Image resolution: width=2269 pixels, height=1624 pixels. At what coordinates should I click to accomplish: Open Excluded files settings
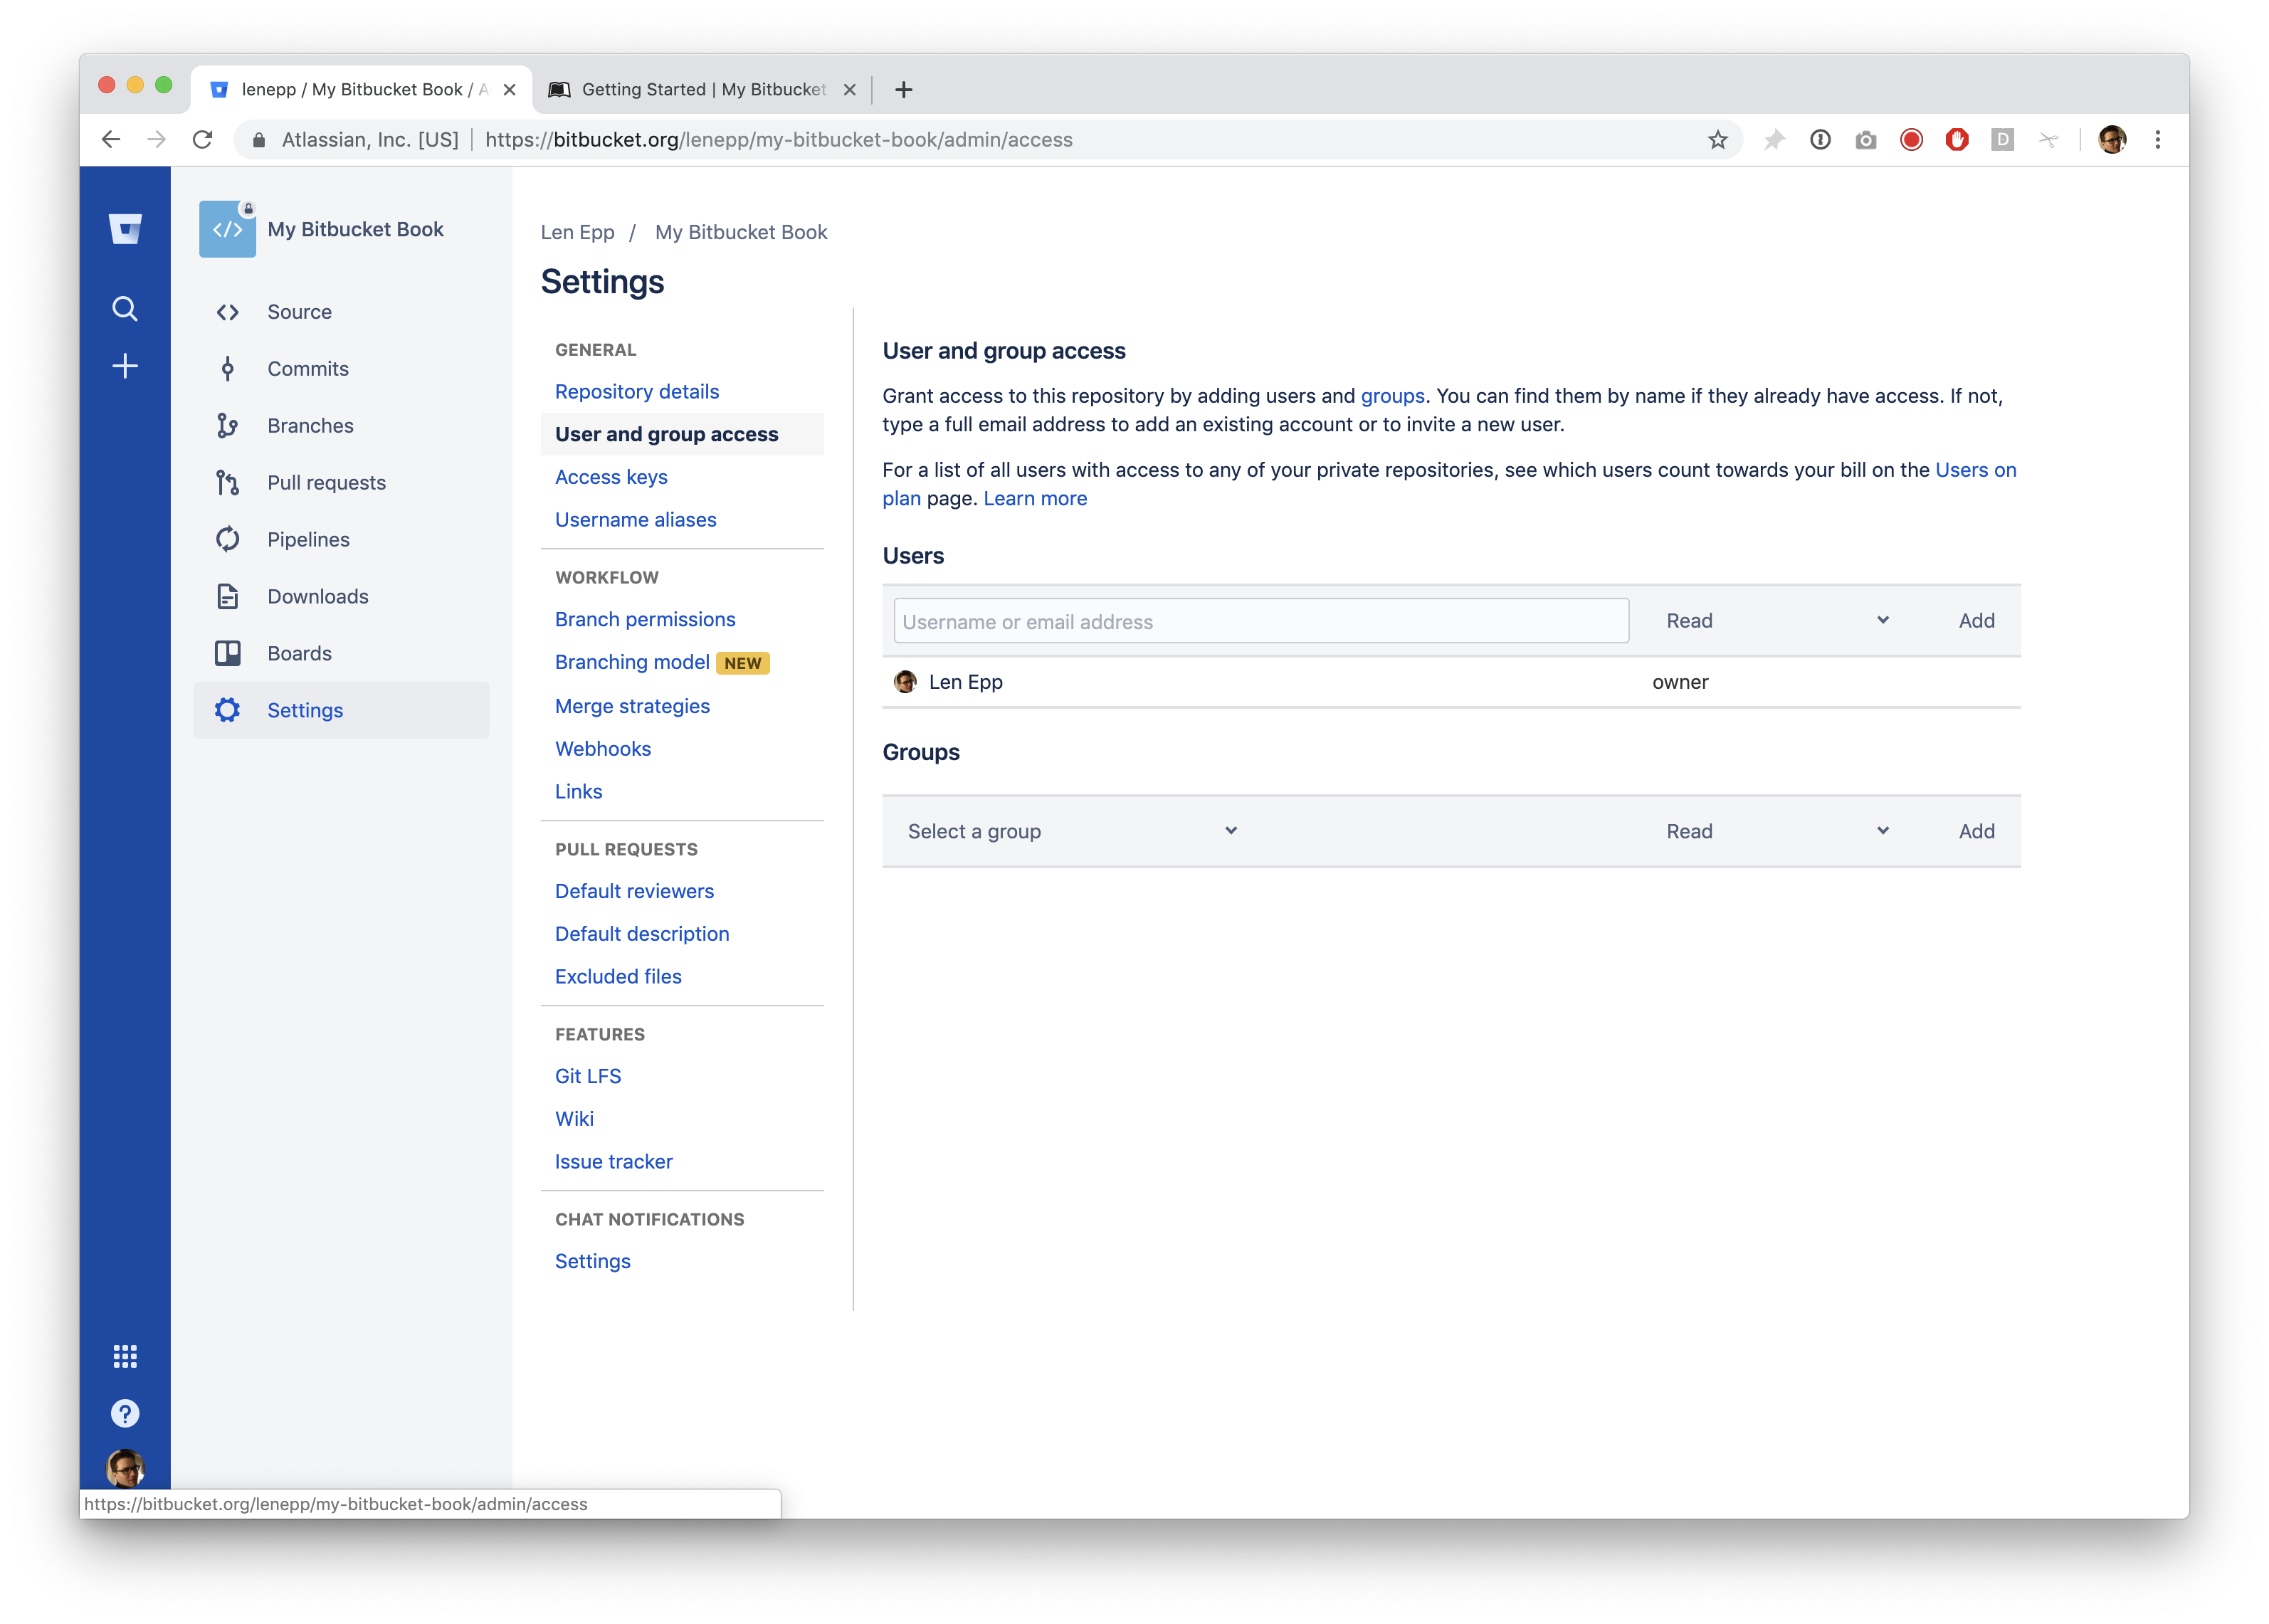point(618,976)
